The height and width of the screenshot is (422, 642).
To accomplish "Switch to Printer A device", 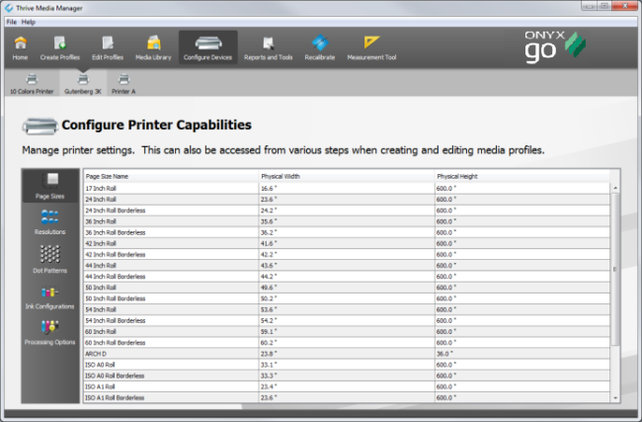I will pyautogui.click(x=122, y=82).
